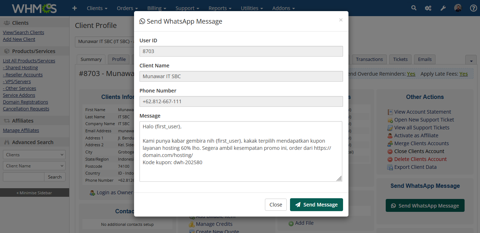
Task: Open the tabs overflow dropdown arrow
Action: click(x=471, y=60)
